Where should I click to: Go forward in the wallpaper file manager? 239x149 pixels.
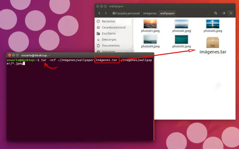[106, 13]
